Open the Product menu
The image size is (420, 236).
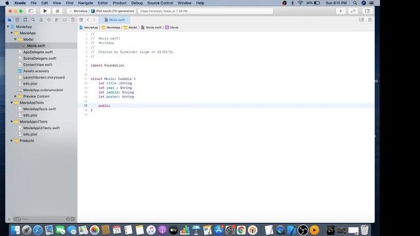coord(119,3)
